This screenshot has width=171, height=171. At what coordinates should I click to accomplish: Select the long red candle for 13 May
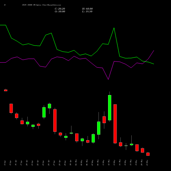click(115, 124)
